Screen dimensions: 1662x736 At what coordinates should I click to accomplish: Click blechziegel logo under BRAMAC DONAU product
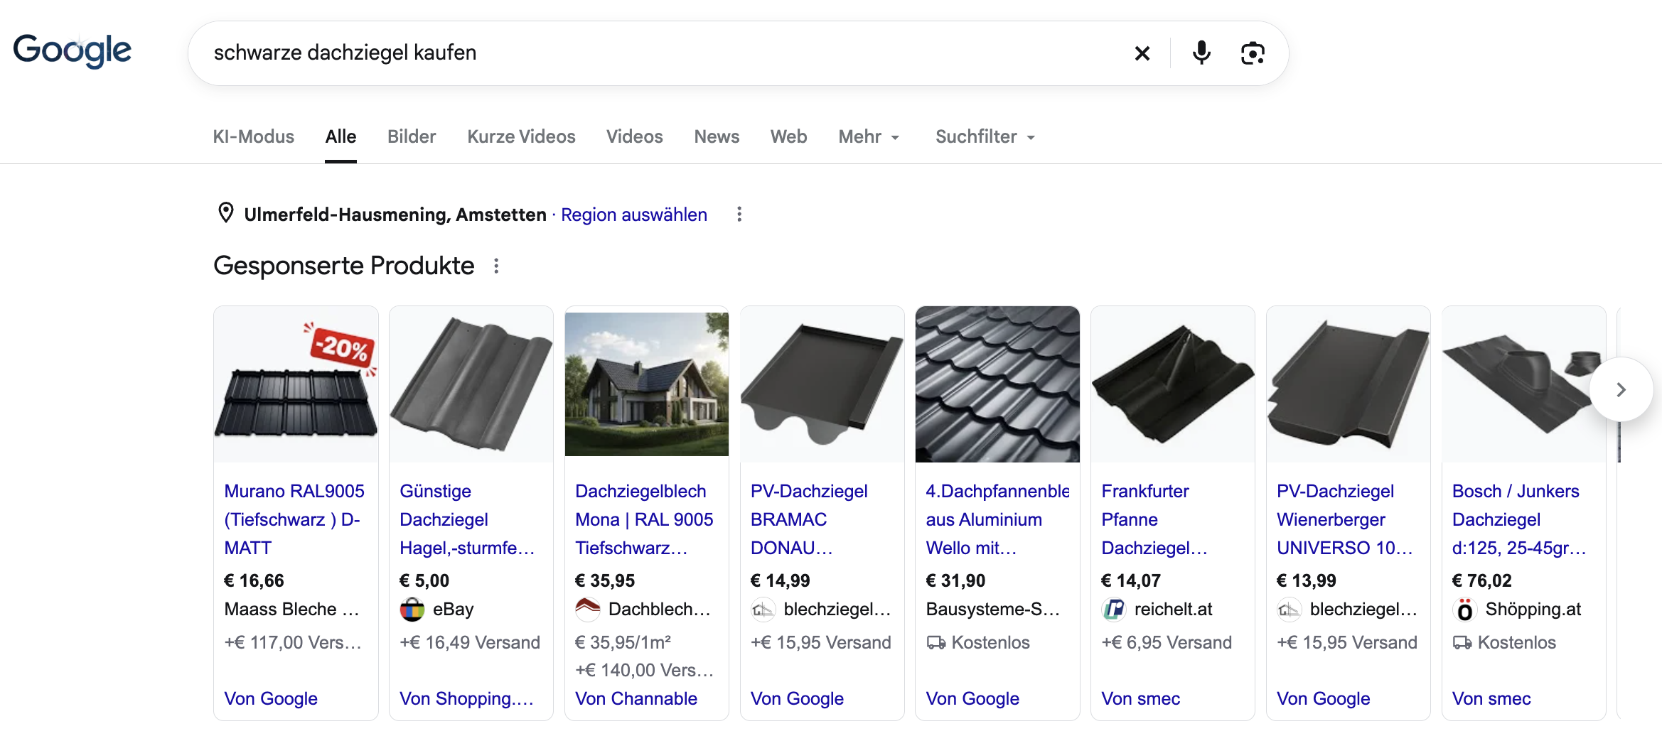763,610
